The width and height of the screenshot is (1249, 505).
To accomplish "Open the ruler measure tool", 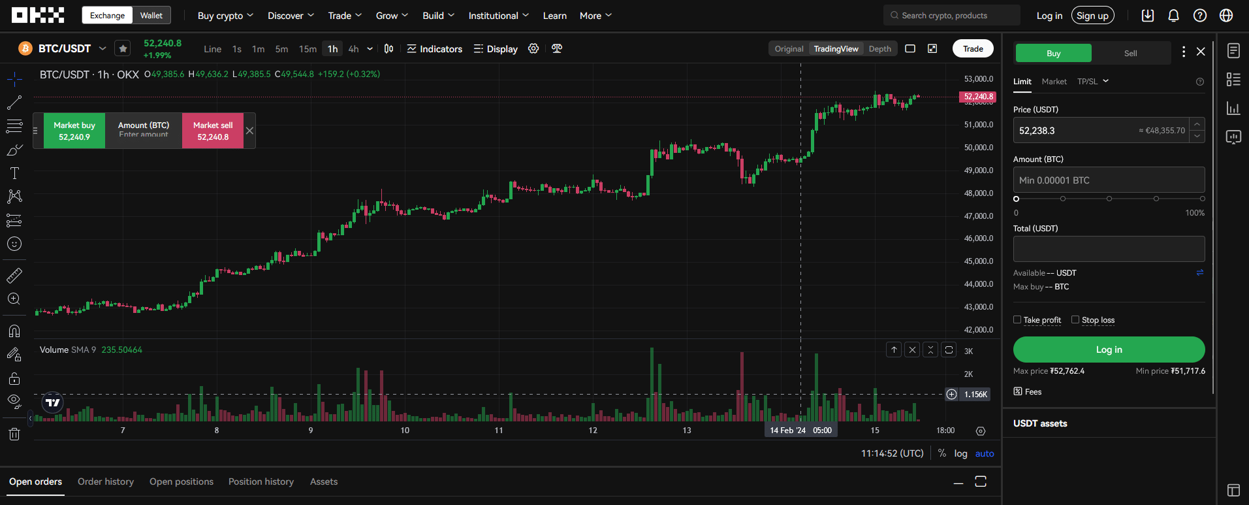I will click(x=14, y=276).
